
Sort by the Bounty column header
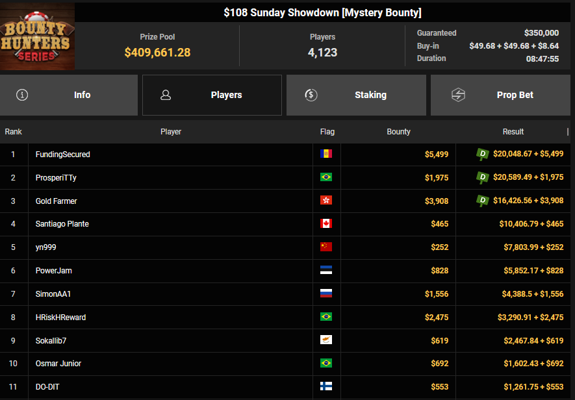[398, 132]
